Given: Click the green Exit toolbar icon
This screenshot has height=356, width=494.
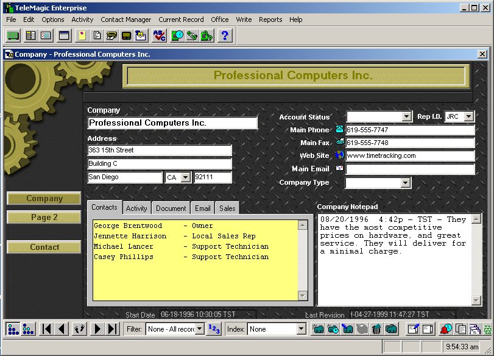Looking at the screenshot, I should point(13,35).
